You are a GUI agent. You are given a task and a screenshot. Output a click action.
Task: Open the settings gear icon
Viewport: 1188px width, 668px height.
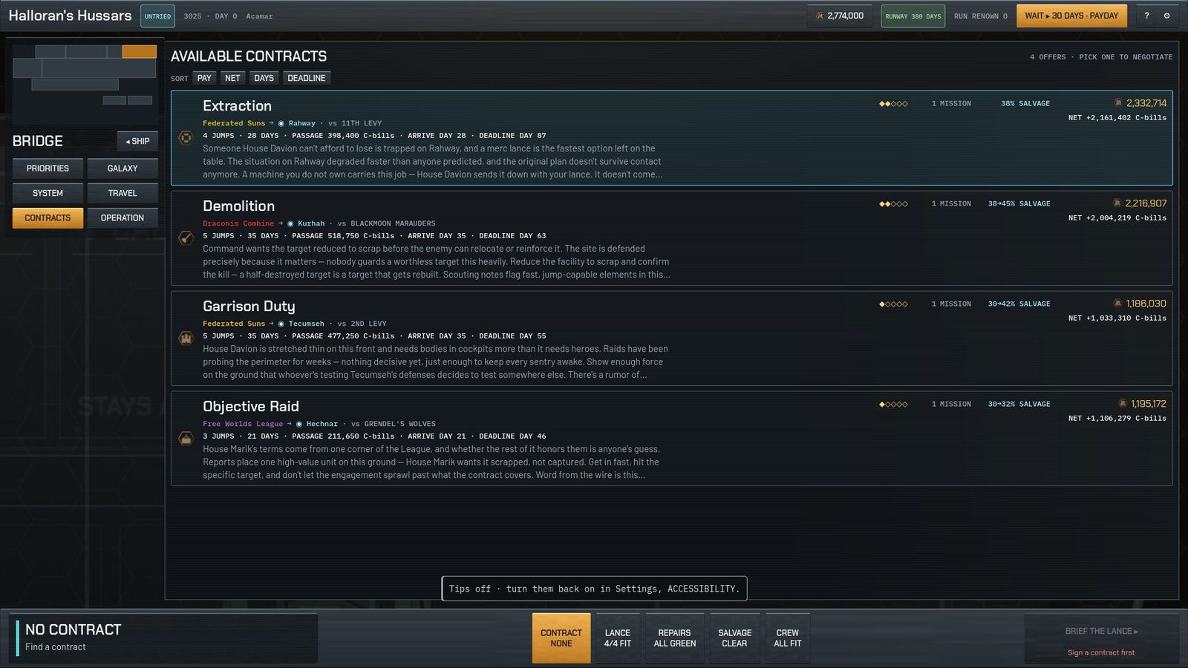click(1166, 16)
